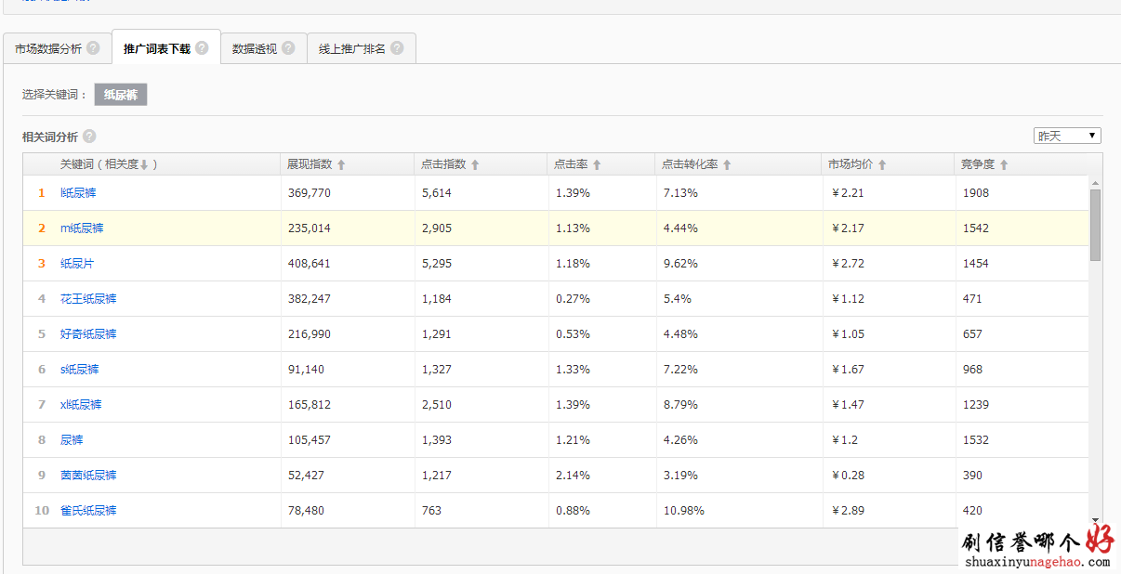1121x574 pixels.
Task: Open the 纸尿片 keyword link
Action: [x=77, y=264]
